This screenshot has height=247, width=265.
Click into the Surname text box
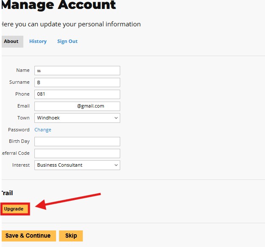tap(77, 82)
